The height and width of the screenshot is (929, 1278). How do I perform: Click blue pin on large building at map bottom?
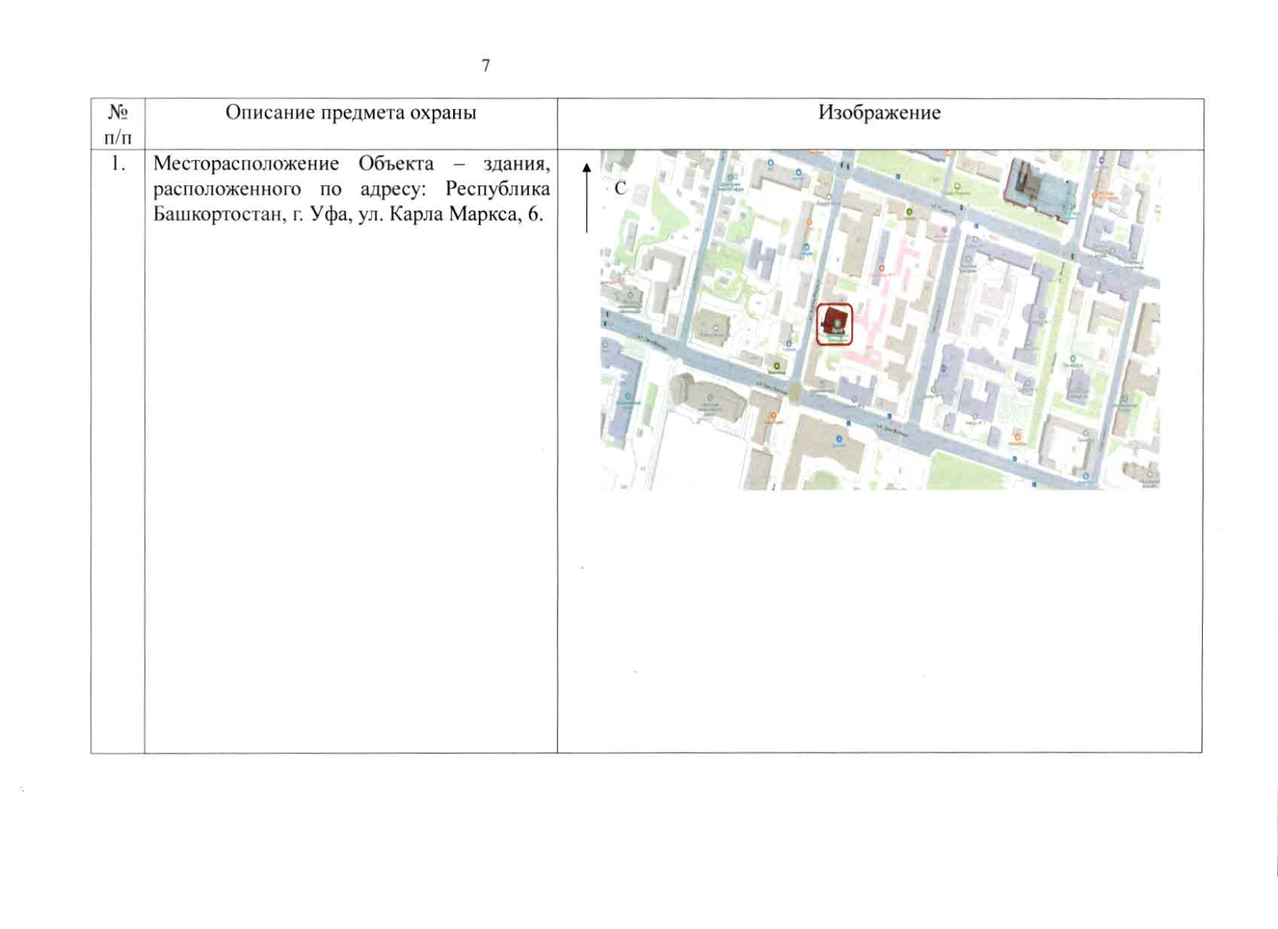pos(838,439)
